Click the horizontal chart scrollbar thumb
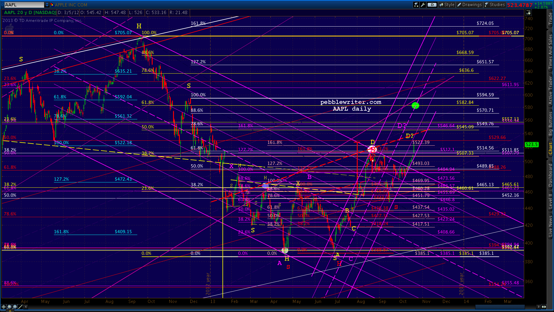The image size is (554, 312). pos(500,307)
